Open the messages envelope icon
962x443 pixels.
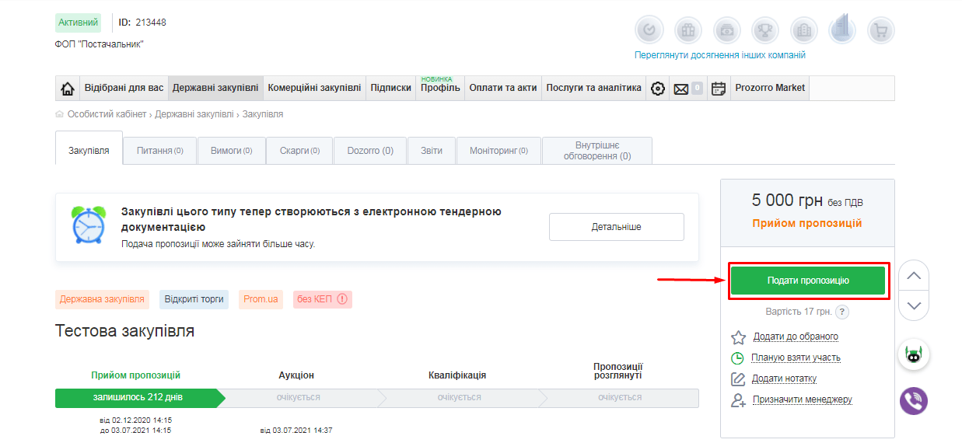coord(681,89)
